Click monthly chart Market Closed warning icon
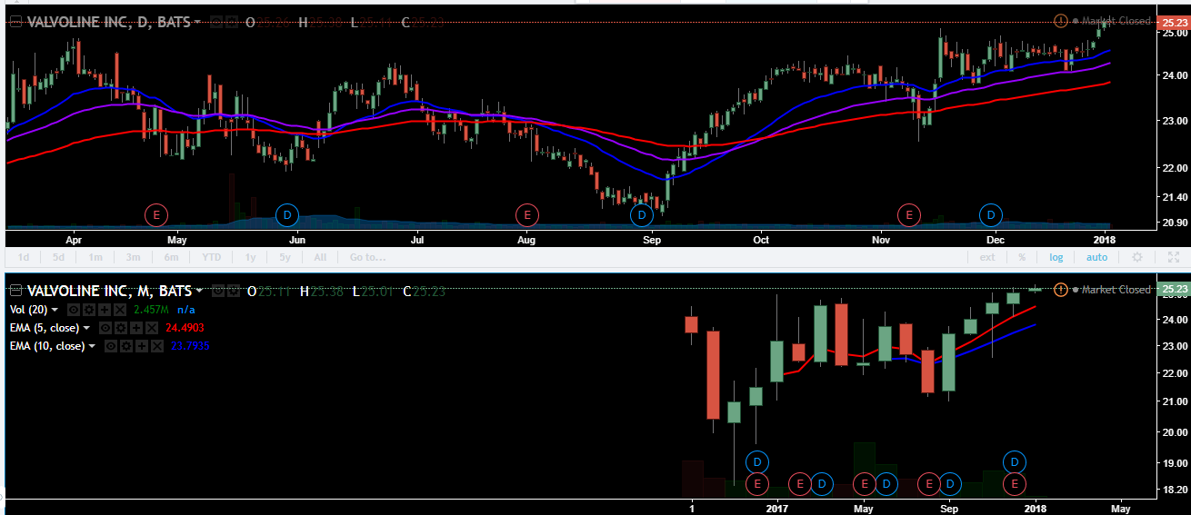 [x=1060, y=289]
